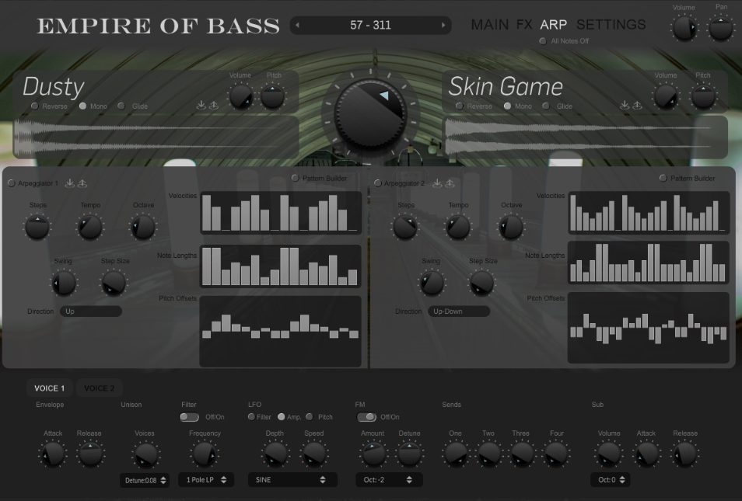
Task: Click the load icon beside Dusty's save icon
Action: (x=214, y=105)
